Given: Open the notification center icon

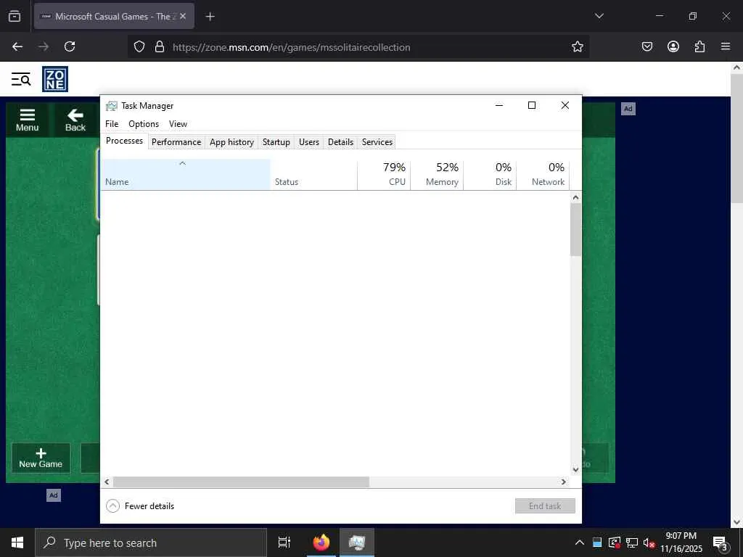Looking at the screenshot, I should pos(721,543).
